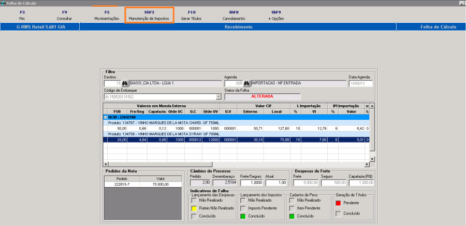Select pedido 222815-7 row
Viewport: 466px width, 226px height.
[x=143, y=185]
